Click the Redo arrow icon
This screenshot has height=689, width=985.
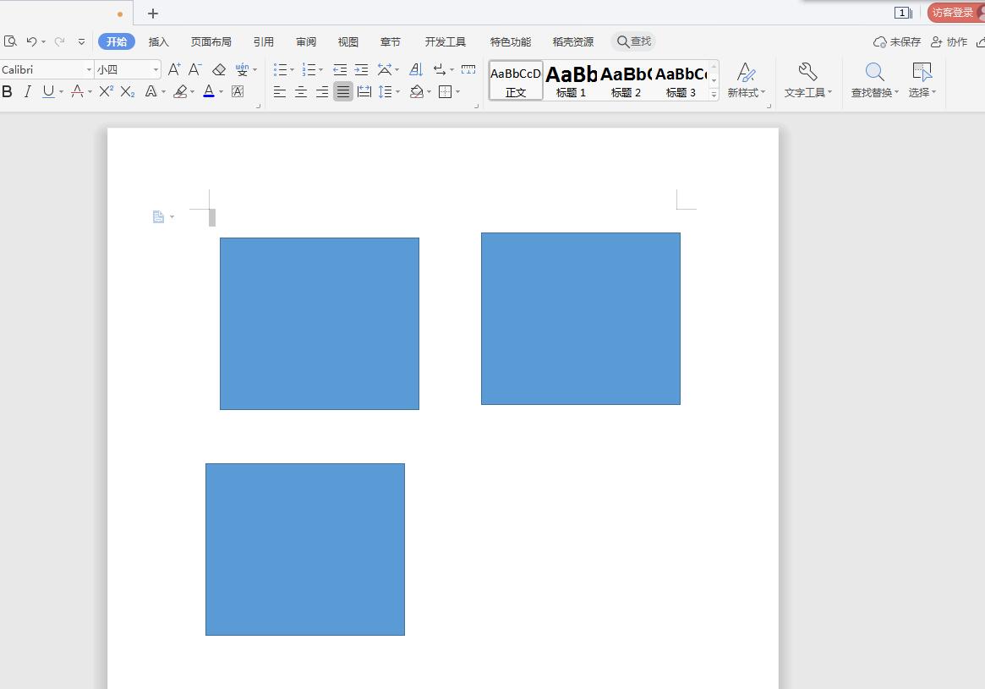tap(60, 41)
